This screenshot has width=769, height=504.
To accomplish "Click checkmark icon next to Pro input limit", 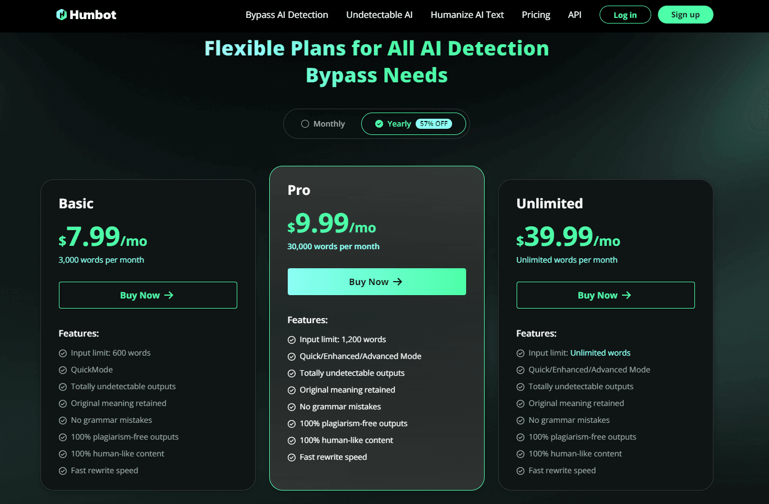I will [x=292, y=340].
